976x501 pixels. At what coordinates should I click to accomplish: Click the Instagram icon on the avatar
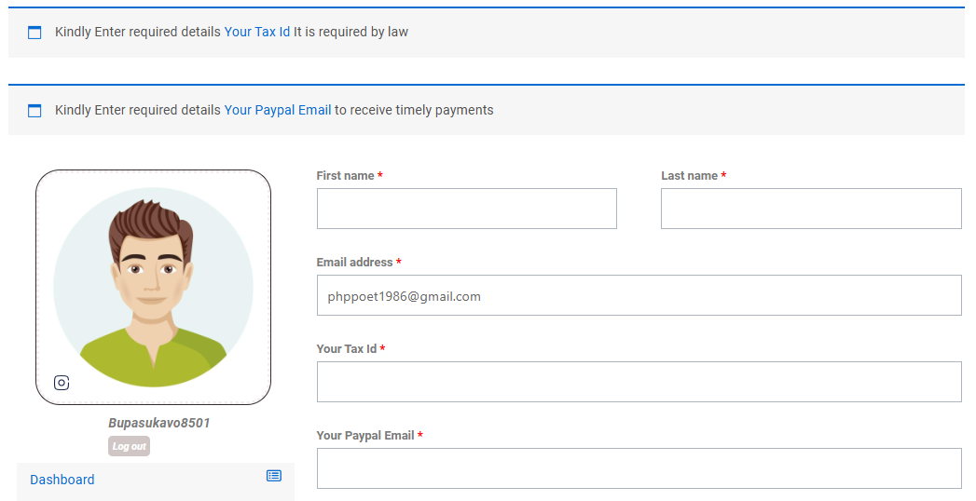(62, 383)
